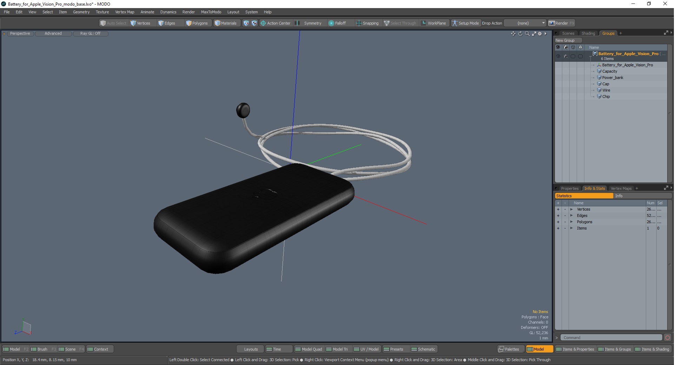
Task: Add new tab beside Groups tab
Action: pyautogui.click(x=621, y=33)
